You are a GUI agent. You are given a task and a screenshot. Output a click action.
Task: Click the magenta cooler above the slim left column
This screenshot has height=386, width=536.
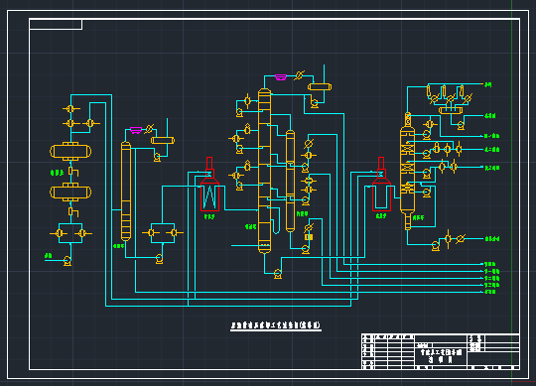(x=136, y=130)
